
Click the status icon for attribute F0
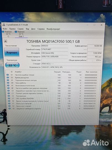(9, 101)
